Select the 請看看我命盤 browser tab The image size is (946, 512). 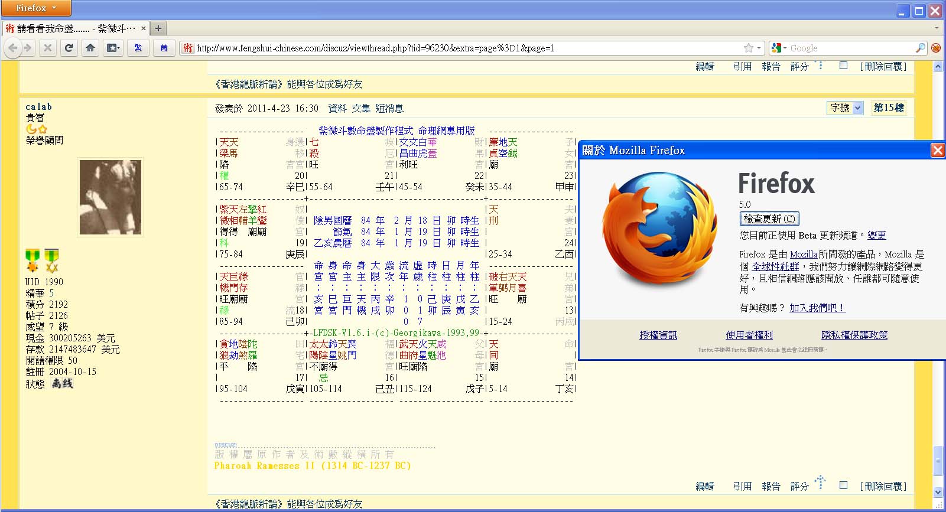75,28
